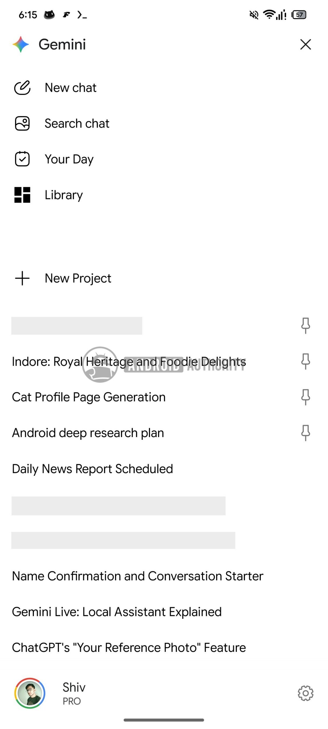Tap the Library grid icon

[x=22, y=195]
